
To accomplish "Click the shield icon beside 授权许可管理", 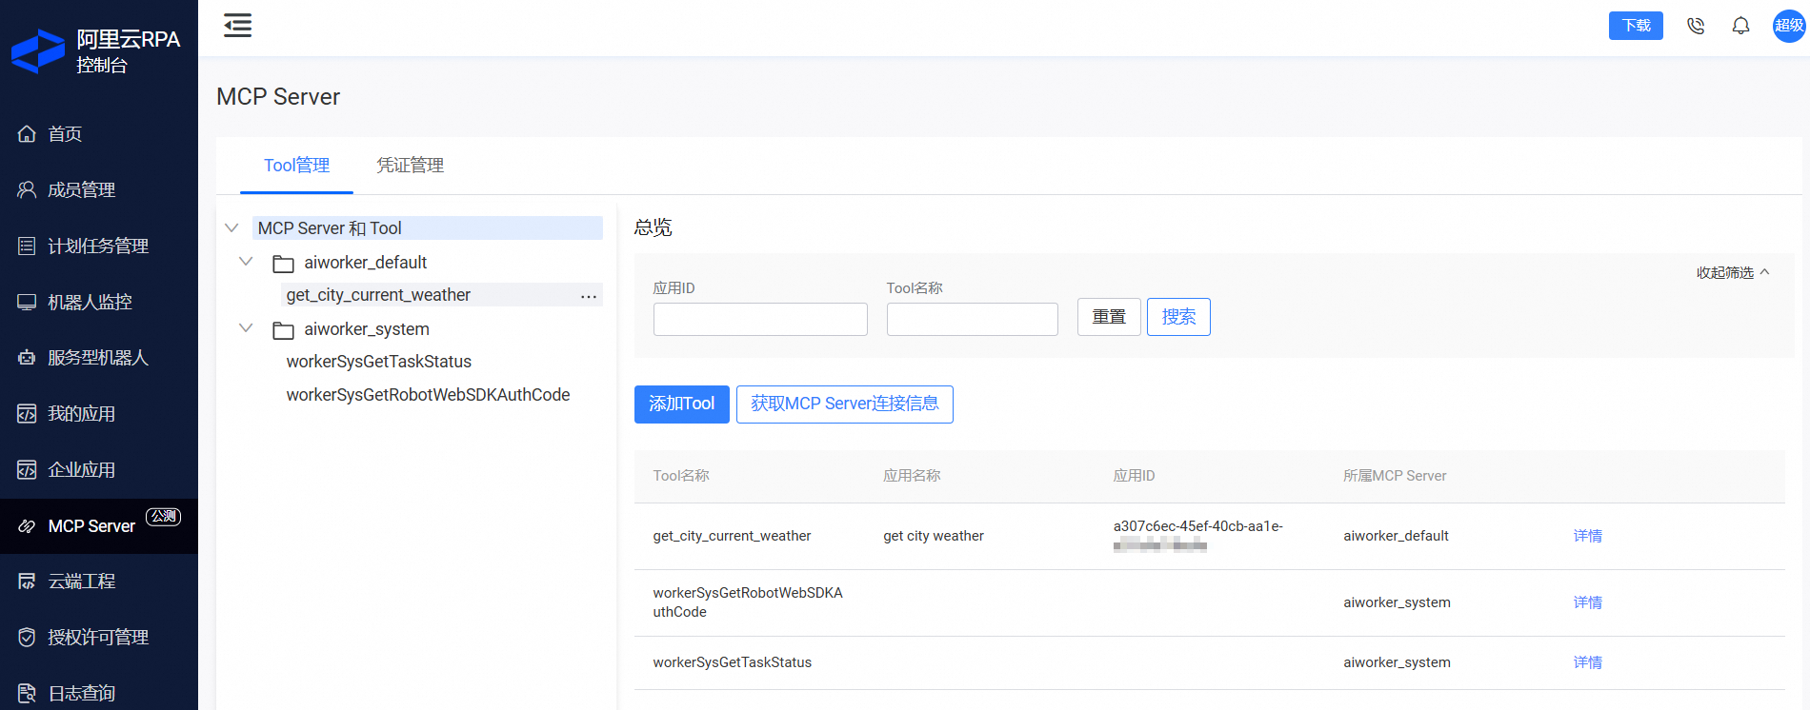I will click(27, 638).
